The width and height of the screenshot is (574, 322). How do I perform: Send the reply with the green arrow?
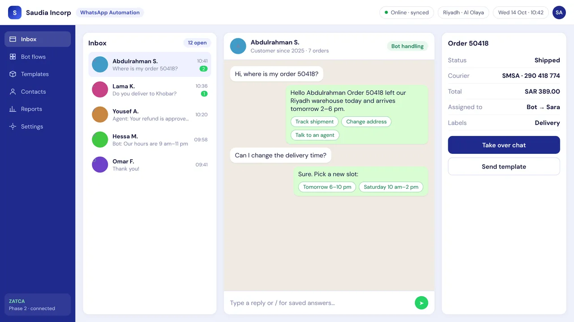(x=422, y=303)
